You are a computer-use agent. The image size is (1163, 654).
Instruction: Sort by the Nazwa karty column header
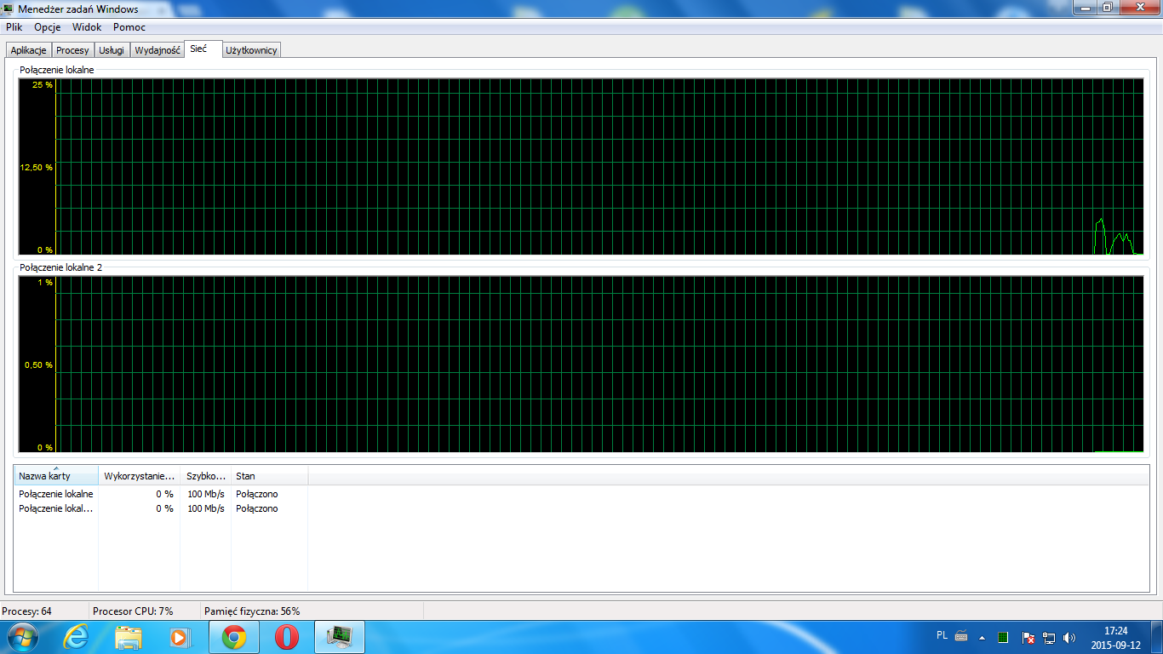coord(55,477)
